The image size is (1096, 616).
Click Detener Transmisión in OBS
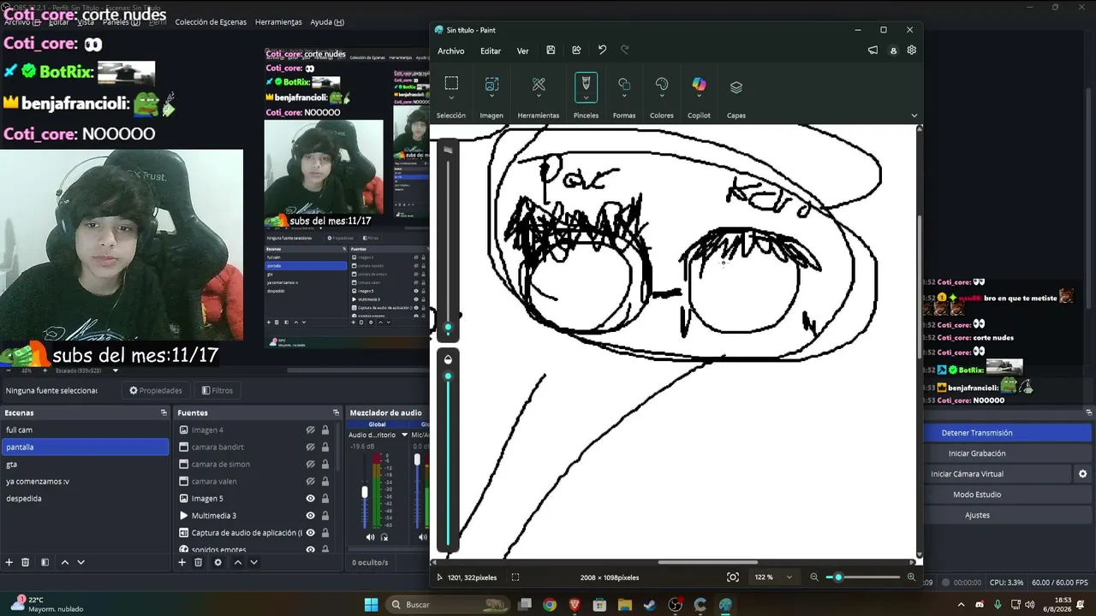[977, 433]
